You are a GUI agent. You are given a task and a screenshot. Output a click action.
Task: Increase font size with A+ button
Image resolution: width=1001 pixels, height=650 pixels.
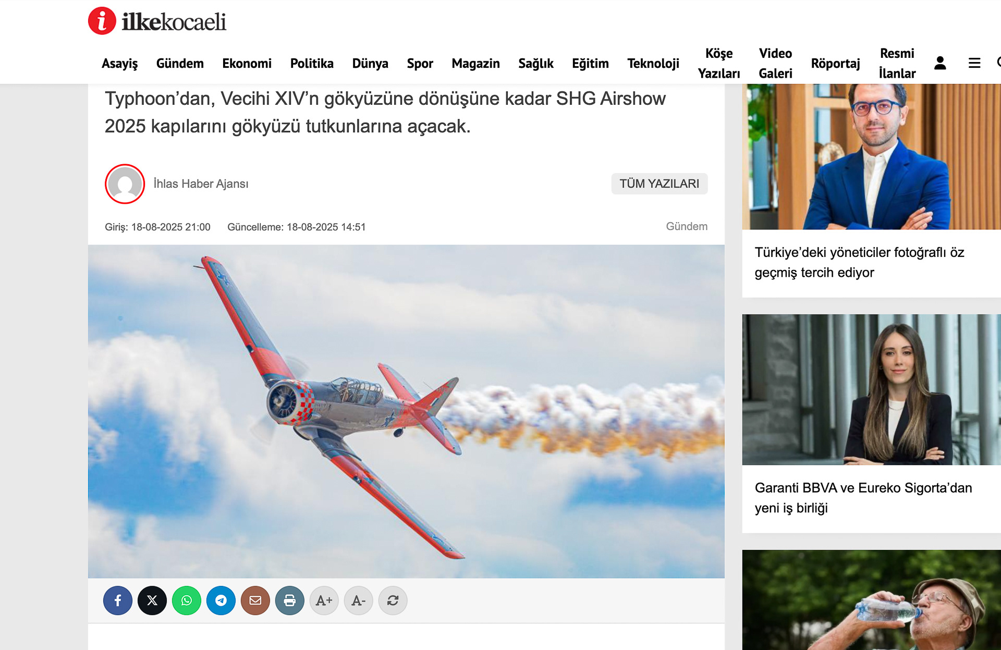pos(324,600)
